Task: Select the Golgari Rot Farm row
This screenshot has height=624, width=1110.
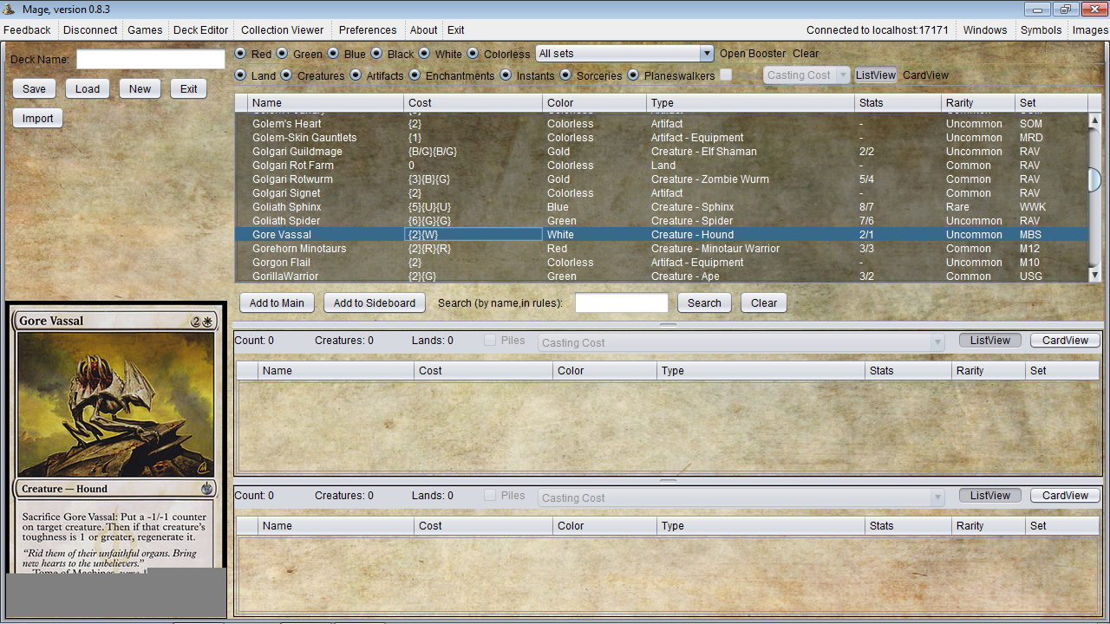Action: coord(662,166)
